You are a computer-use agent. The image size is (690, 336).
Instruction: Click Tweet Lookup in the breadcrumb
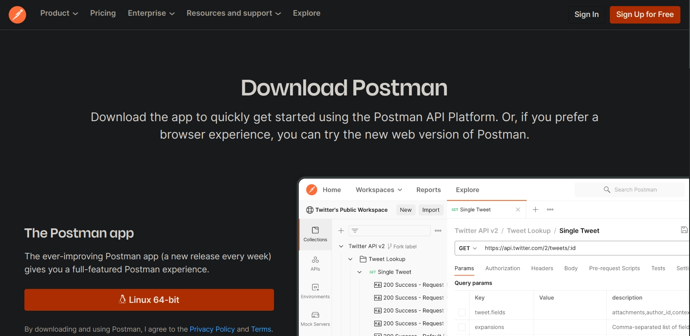coord(529,231)
